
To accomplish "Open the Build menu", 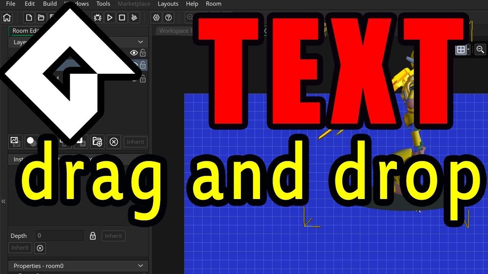I will (50, 4).
